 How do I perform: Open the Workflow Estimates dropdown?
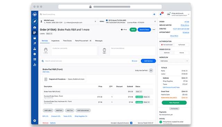tap(174, 61)
